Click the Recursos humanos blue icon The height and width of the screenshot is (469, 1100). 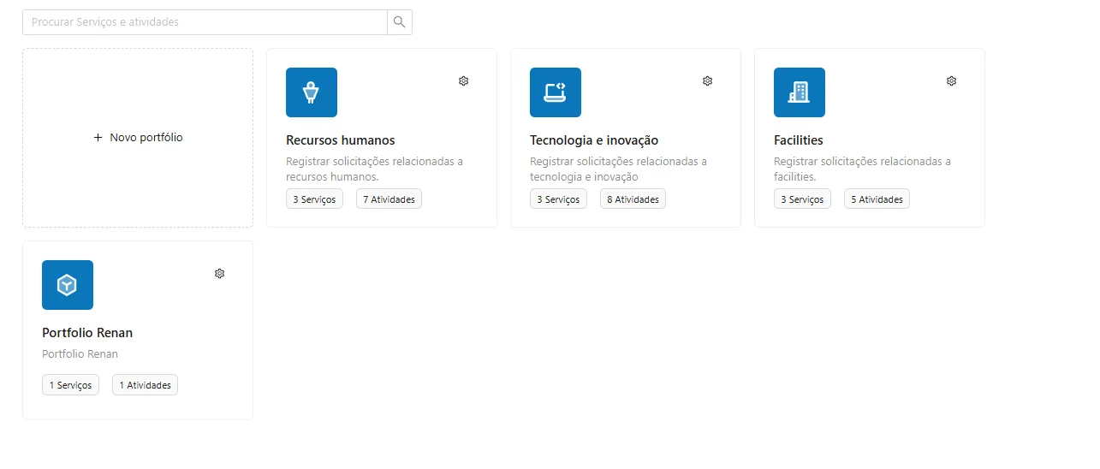[x=312, y=92]
